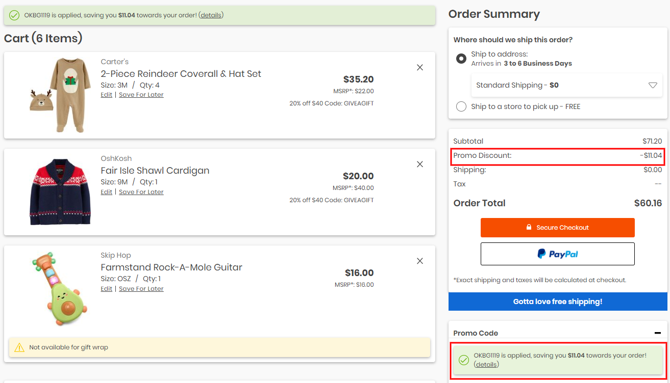Image resolution: width=670 pixels, height=383 pixels.
Task: Click the warning icon for gift wrap
Action: pos(19,347)
